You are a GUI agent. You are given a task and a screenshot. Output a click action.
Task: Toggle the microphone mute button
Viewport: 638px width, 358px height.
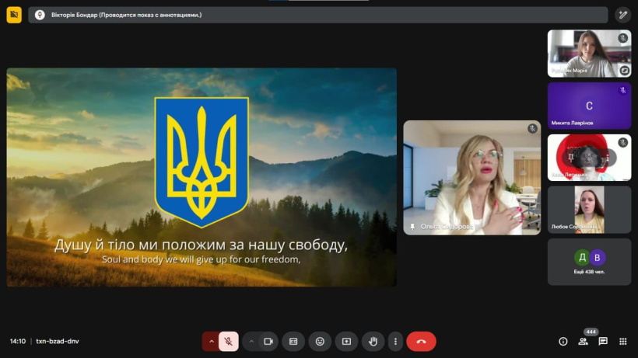[228, 342]
